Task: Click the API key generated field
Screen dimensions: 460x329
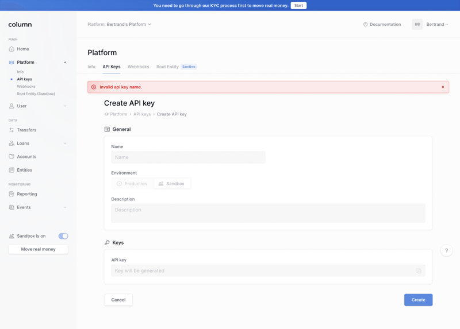Action: 268,270
